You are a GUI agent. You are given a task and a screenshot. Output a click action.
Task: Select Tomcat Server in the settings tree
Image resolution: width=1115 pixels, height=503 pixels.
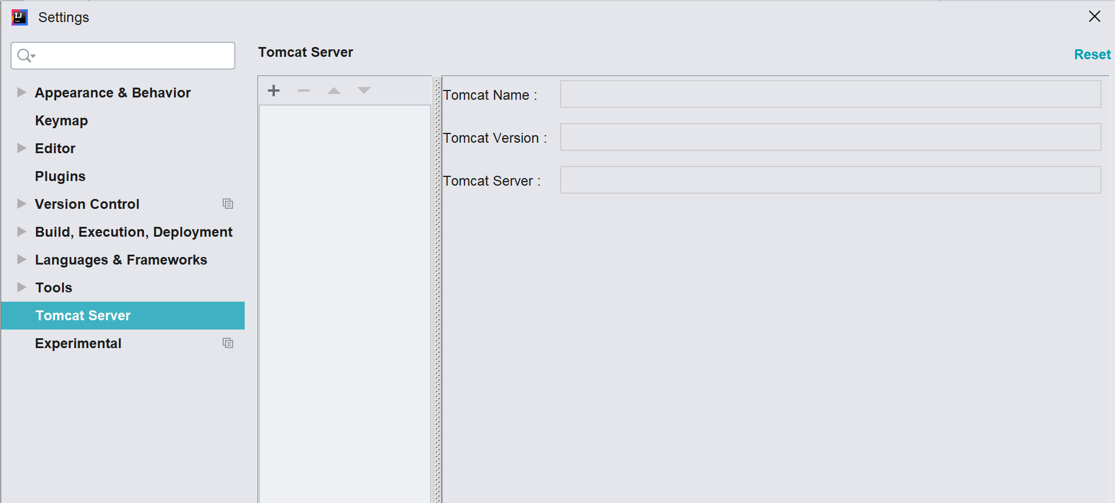123,316
